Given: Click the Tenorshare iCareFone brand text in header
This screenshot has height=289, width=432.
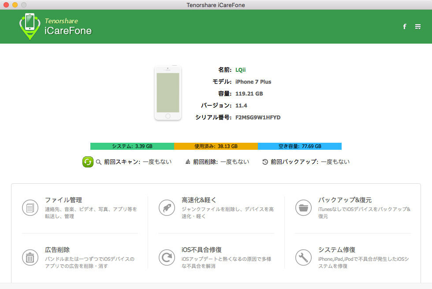Looking at the screenshot, I should (68, 27).
